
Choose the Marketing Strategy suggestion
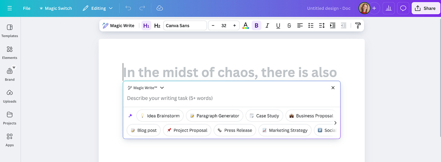(x=285, y=130)
